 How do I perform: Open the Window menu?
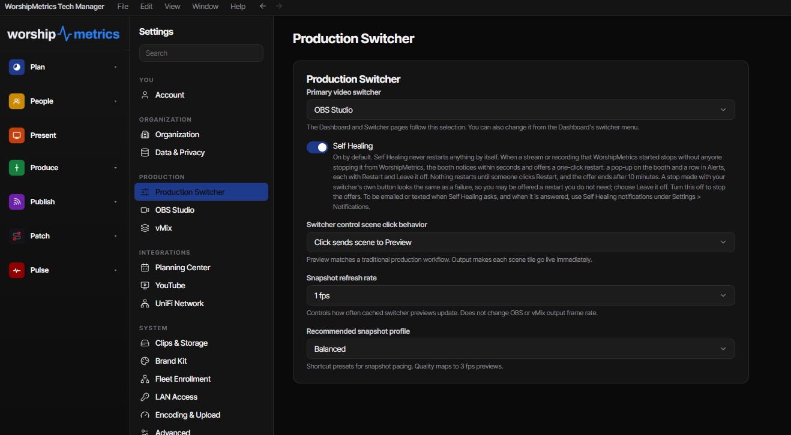205,6
